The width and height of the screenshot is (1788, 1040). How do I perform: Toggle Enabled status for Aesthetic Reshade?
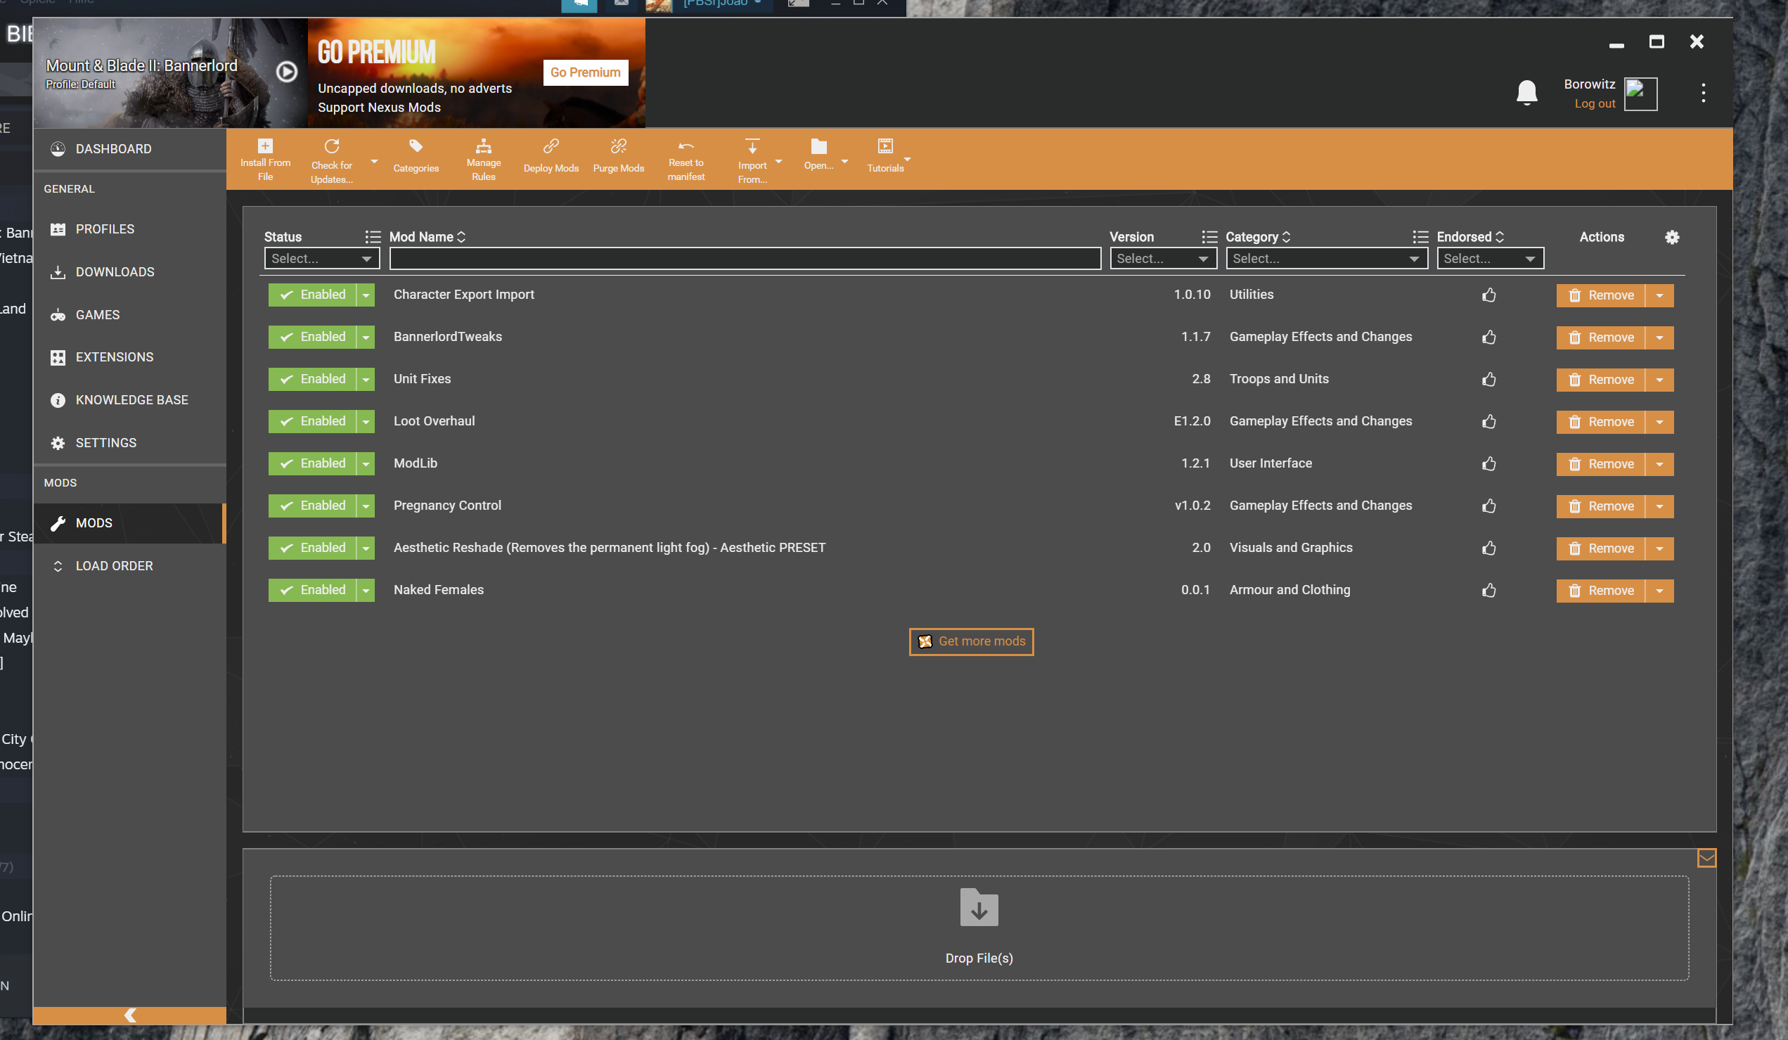coord(312,548)
